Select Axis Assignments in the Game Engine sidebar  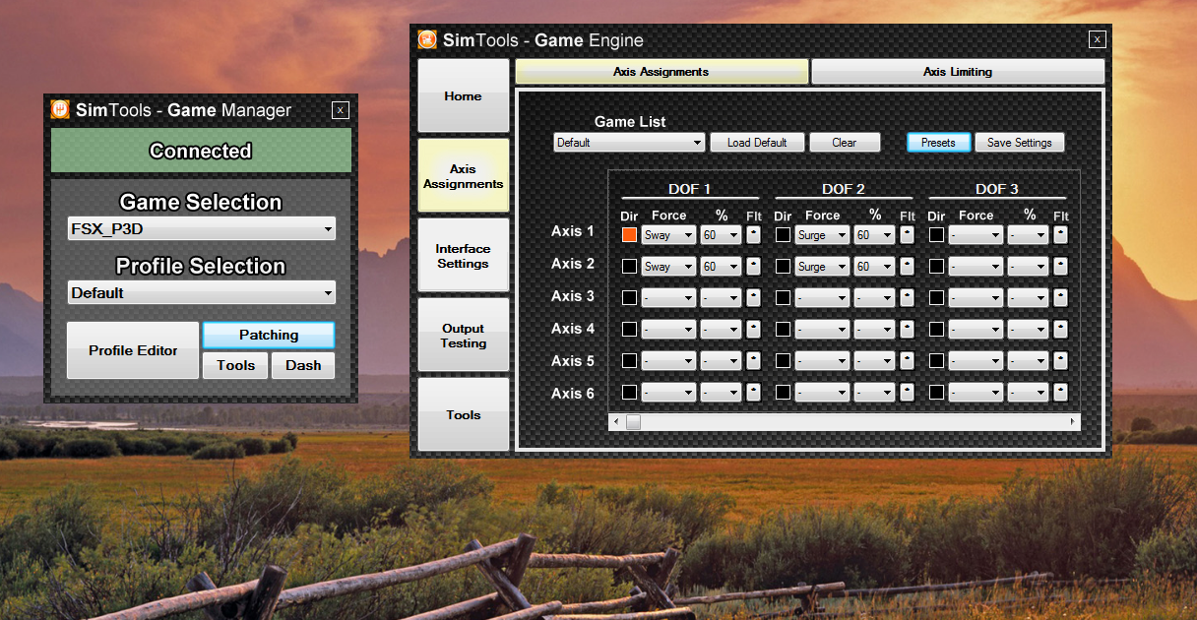pyautogui.click(x=463, y=175)
